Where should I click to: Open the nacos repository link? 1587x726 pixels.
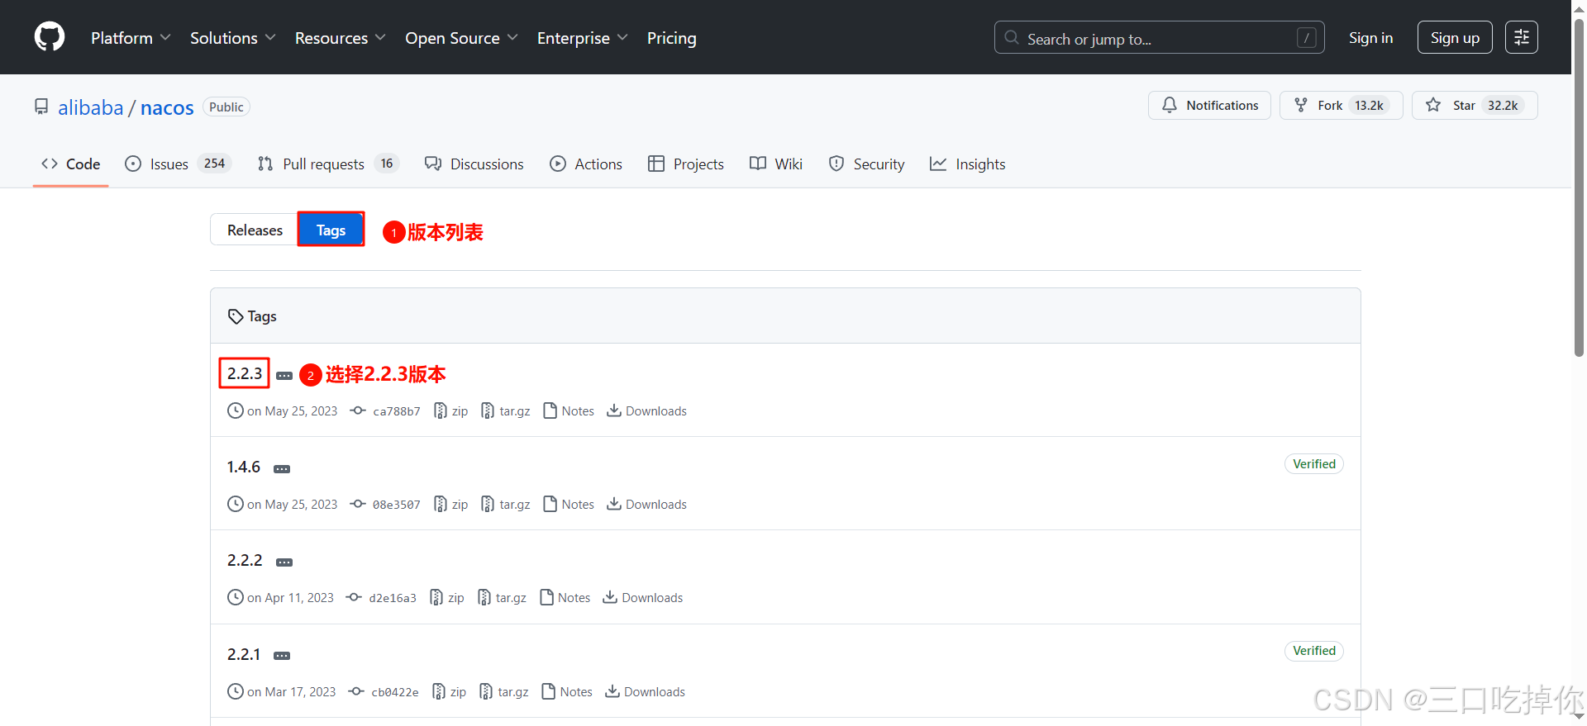coord(167,107)
